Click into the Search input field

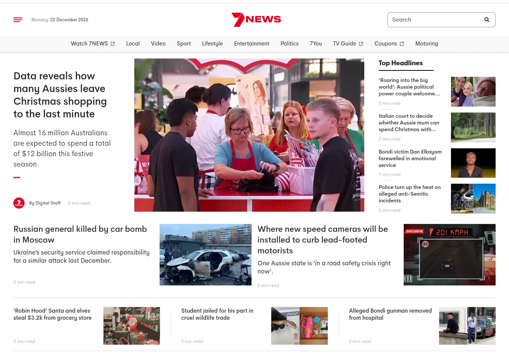pyautogui.click(x=433, y=20)
